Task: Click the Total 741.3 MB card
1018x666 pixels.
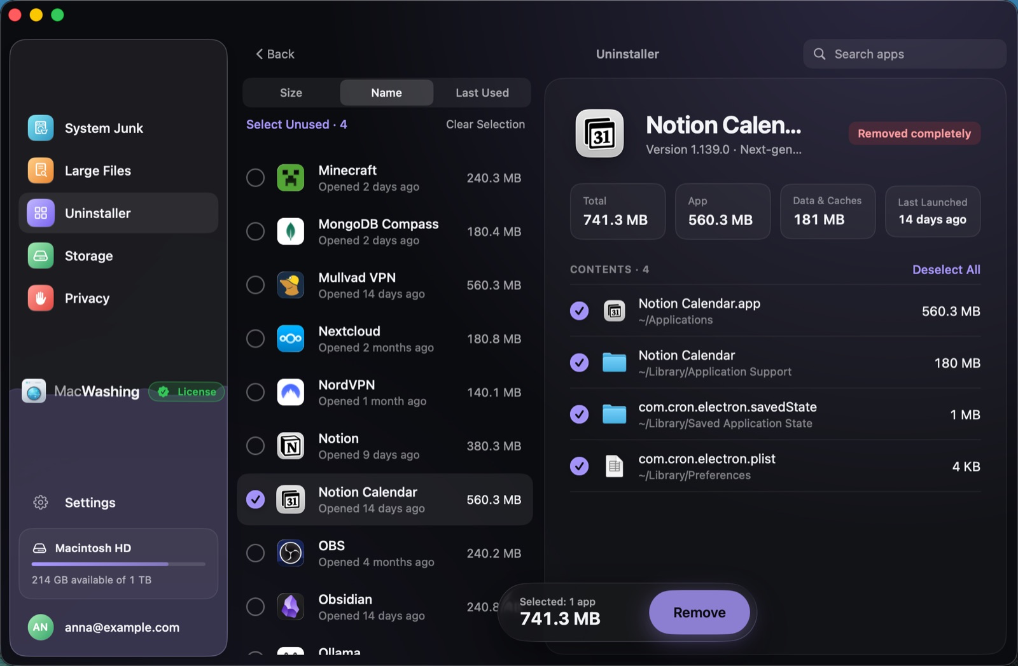Action: coord(618,211)
